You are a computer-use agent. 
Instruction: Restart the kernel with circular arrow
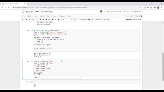pos(56,20)
